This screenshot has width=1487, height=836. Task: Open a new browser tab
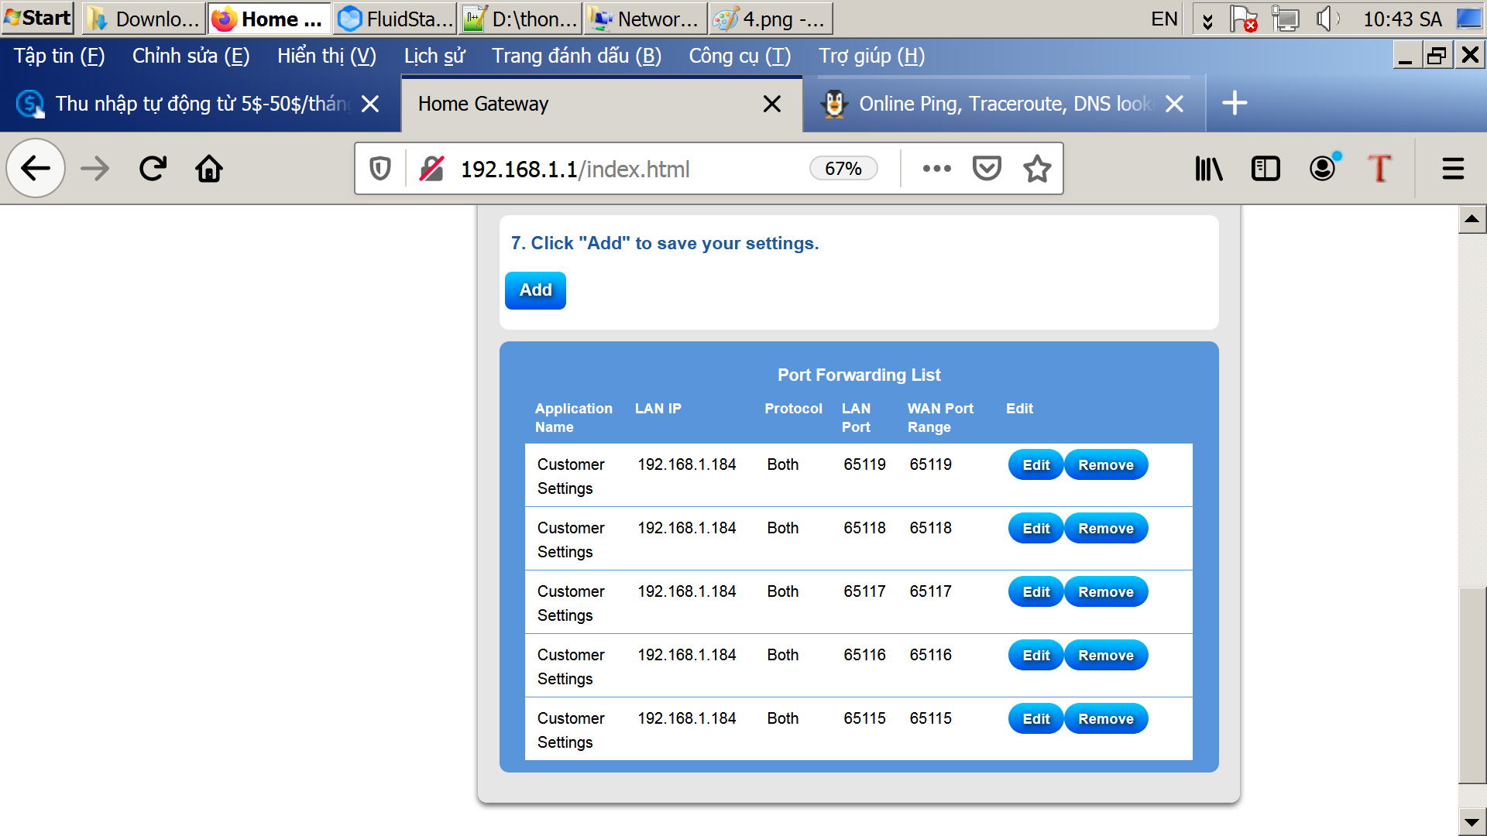click(1235, 103)
